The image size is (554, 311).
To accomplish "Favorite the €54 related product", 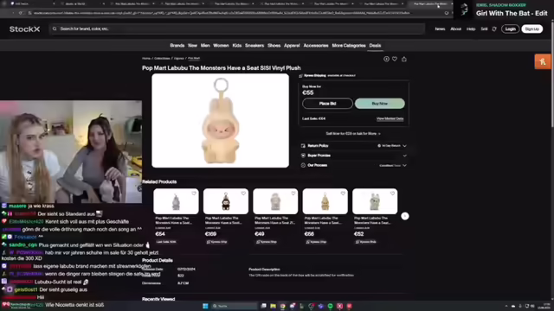I will [194, 194].
